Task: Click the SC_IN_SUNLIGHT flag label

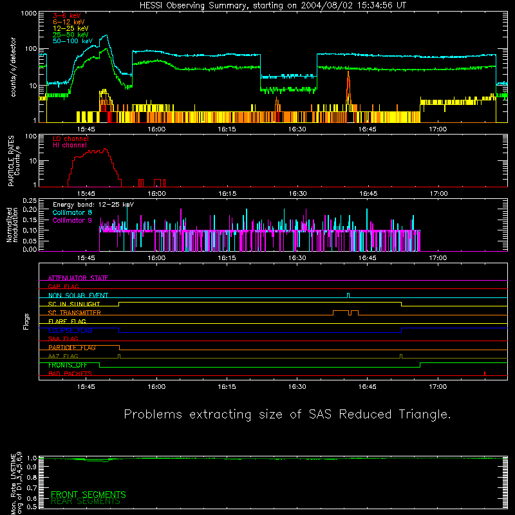Action: click(x=74, y=304)
